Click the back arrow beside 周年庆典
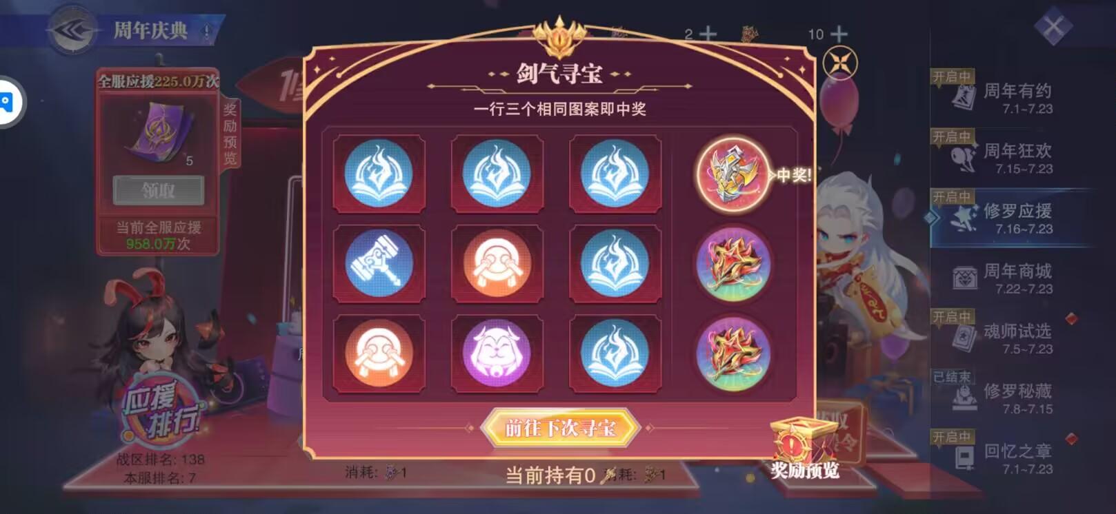The height and width of the screenshot is (514, 1116). (x=73, y=30)
